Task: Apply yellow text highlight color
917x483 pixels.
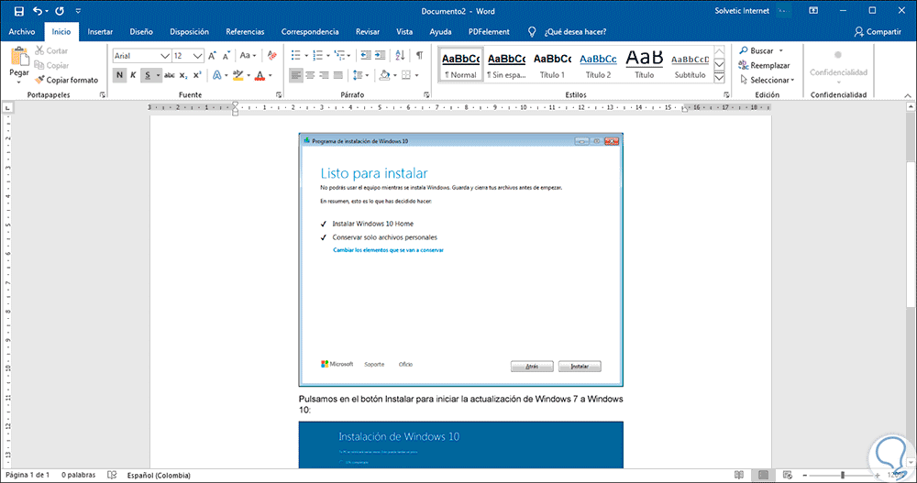Action: (x=238, y=75)
